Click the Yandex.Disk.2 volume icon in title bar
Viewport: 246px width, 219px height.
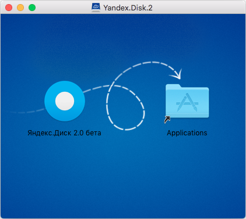coord(96,8)
